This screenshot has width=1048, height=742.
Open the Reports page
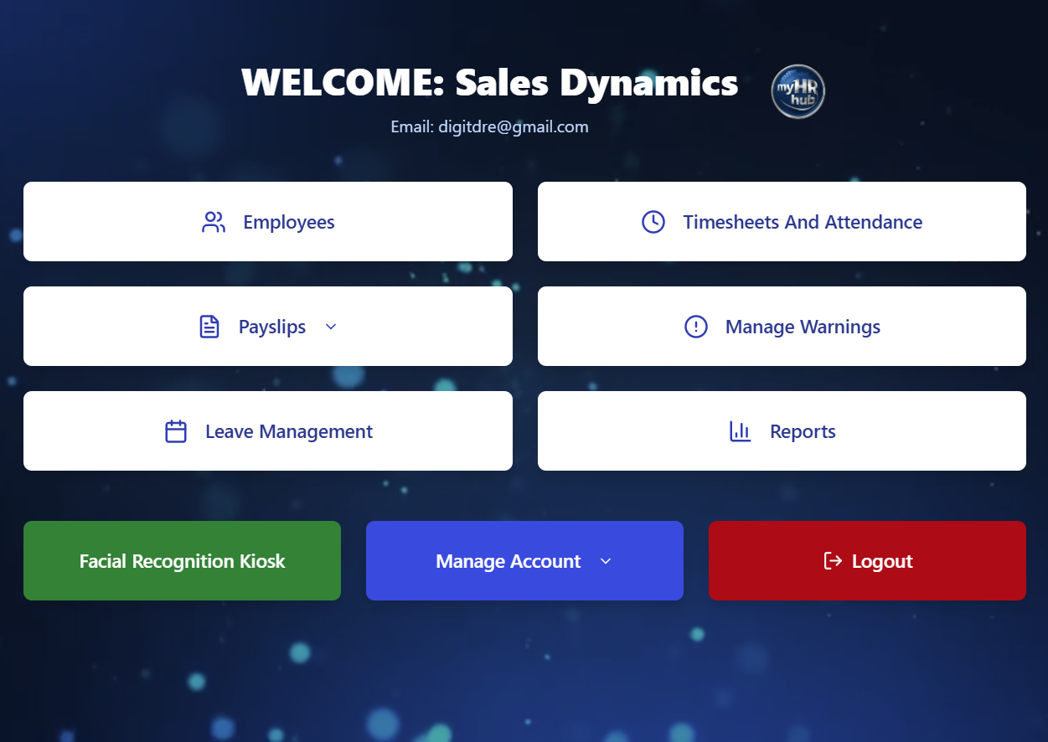click(782, 431)
